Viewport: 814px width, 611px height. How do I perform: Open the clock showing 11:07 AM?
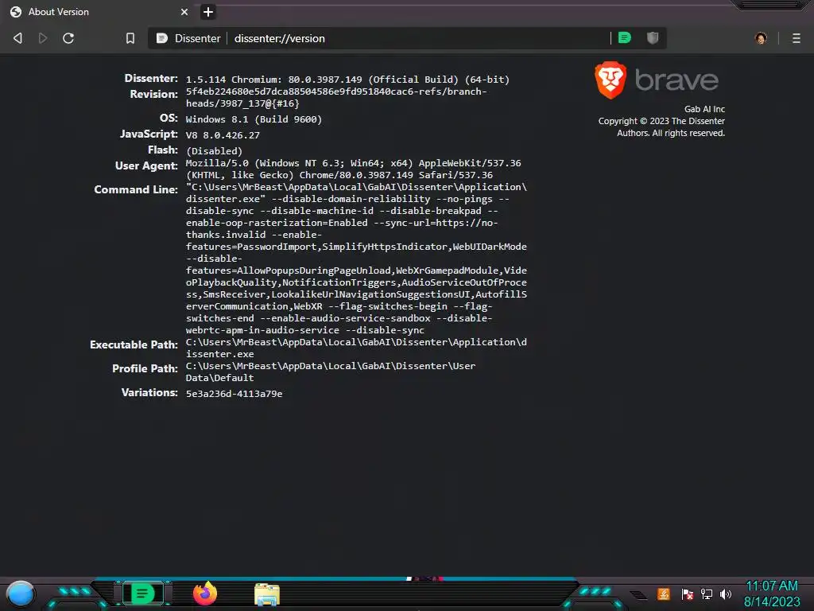[772, 593]
